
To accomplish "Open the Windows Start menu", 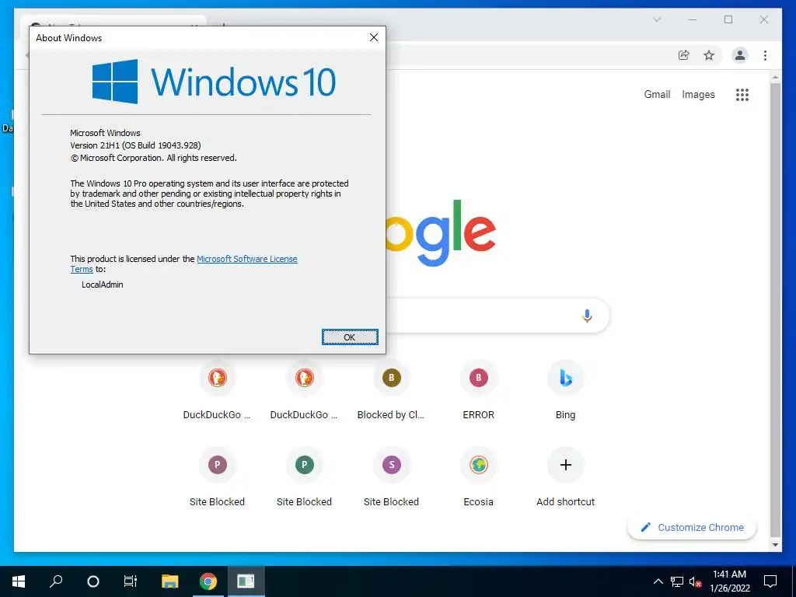I will pos(19,581).
